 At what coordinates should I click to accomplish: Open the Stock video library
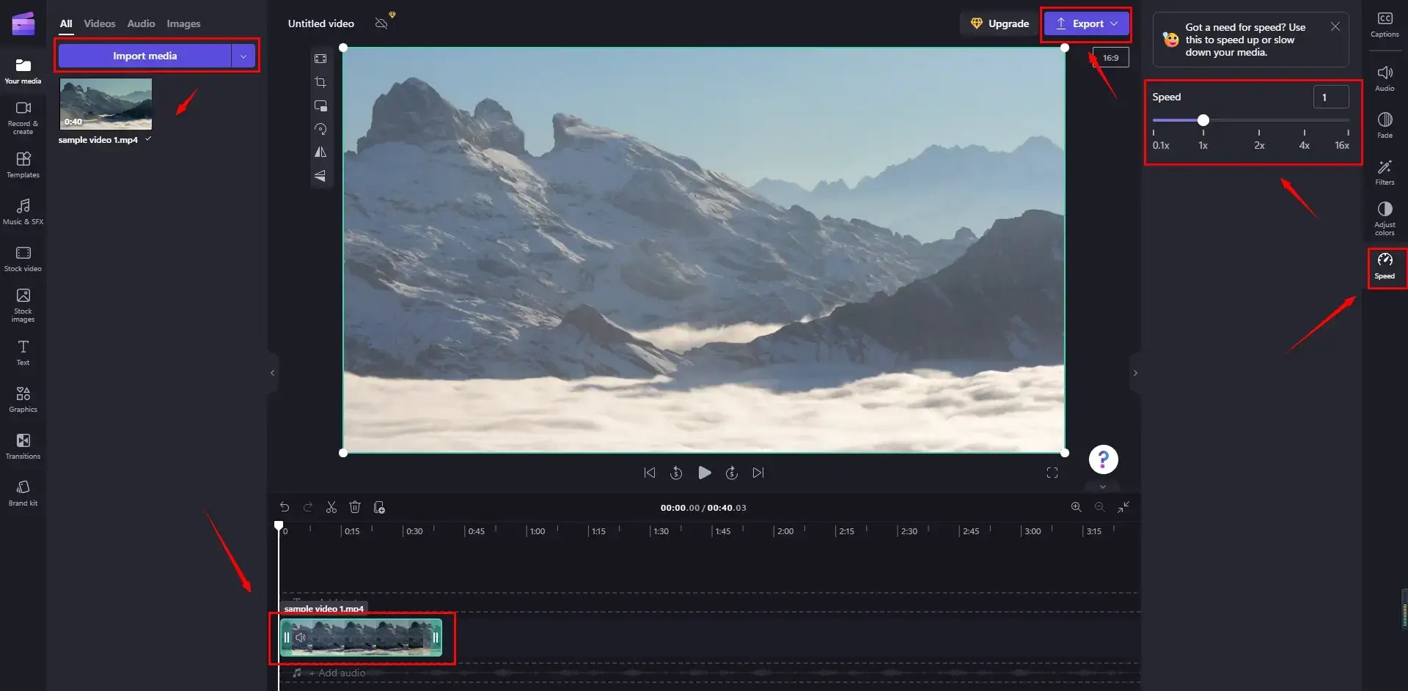[x=23, y=259]
